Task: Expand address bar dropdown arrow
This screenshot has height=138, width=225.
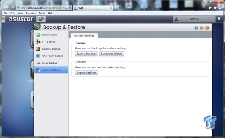Action: (x=63, y=8)
